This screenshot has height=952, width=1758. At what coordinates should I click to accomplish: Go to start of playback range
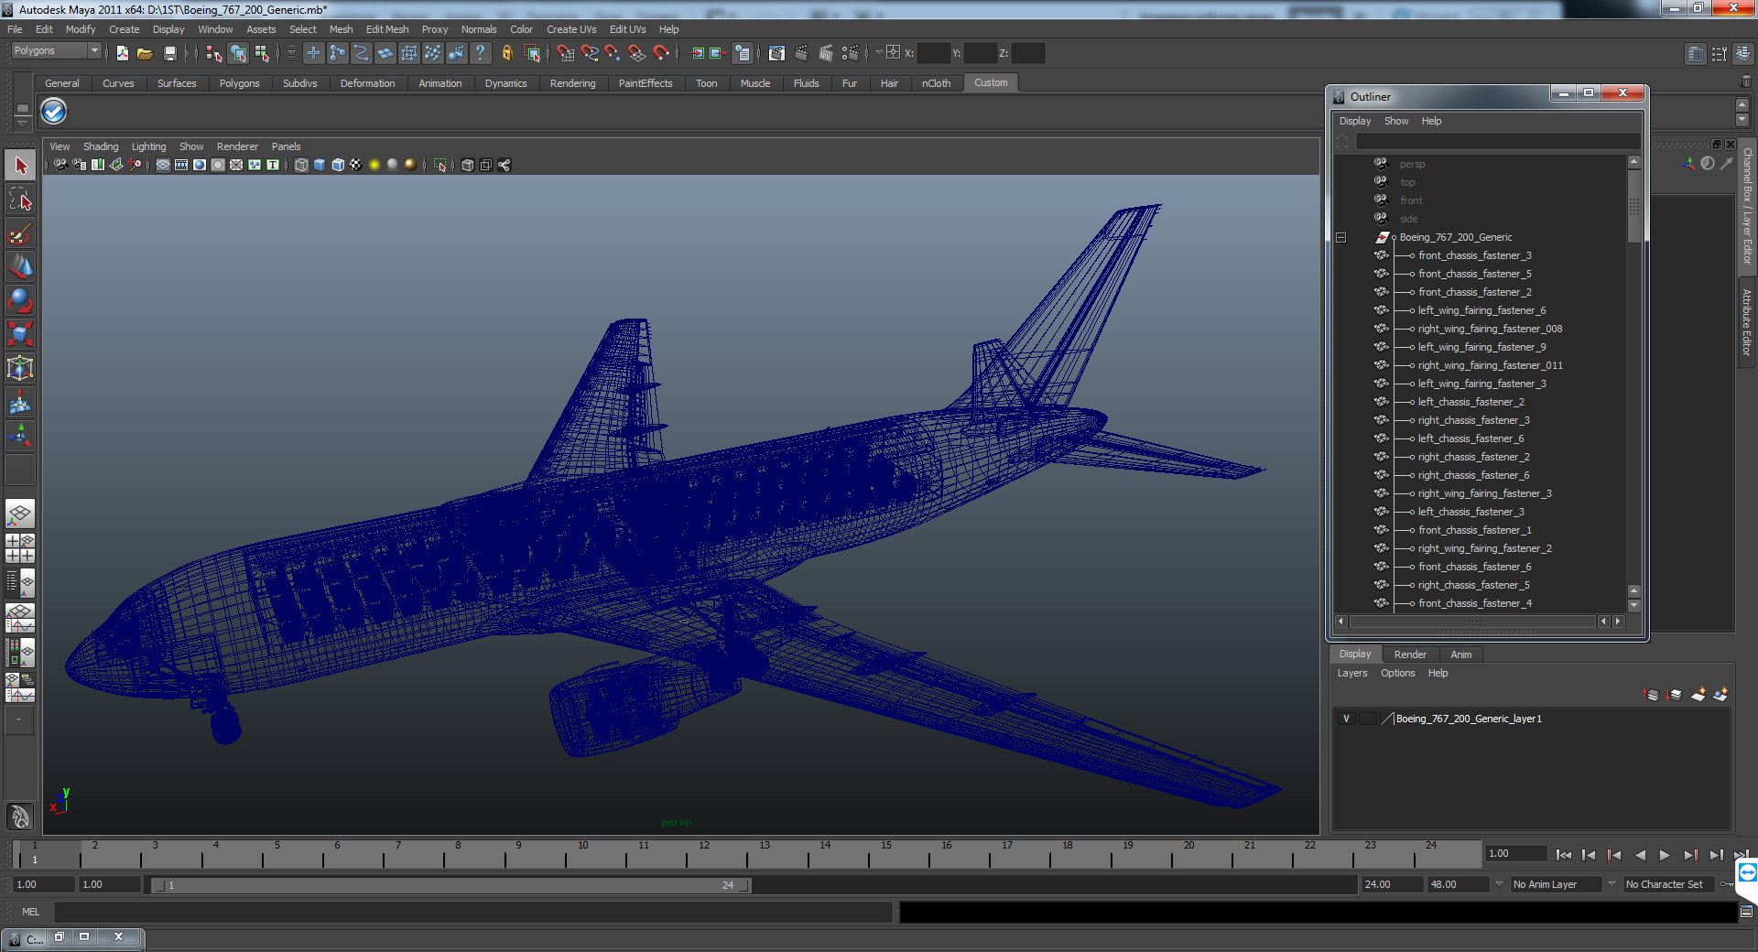[1564, 855]
